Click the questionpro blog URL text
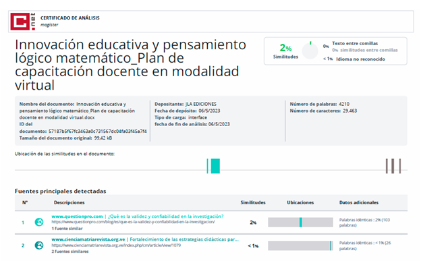Screen dimensions: 421x261 click(133, 222)
